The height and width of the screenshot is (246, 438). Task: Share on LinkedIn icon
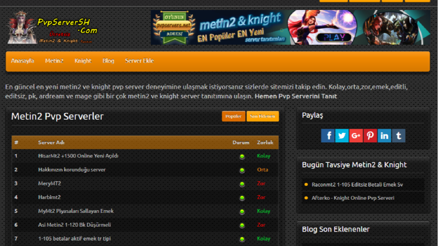click(384, 136)
